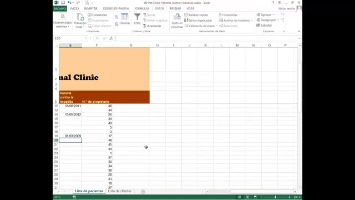This screenshot has height=200, width=355.
Task: Click into the formula bar
Action: point(206,38)
